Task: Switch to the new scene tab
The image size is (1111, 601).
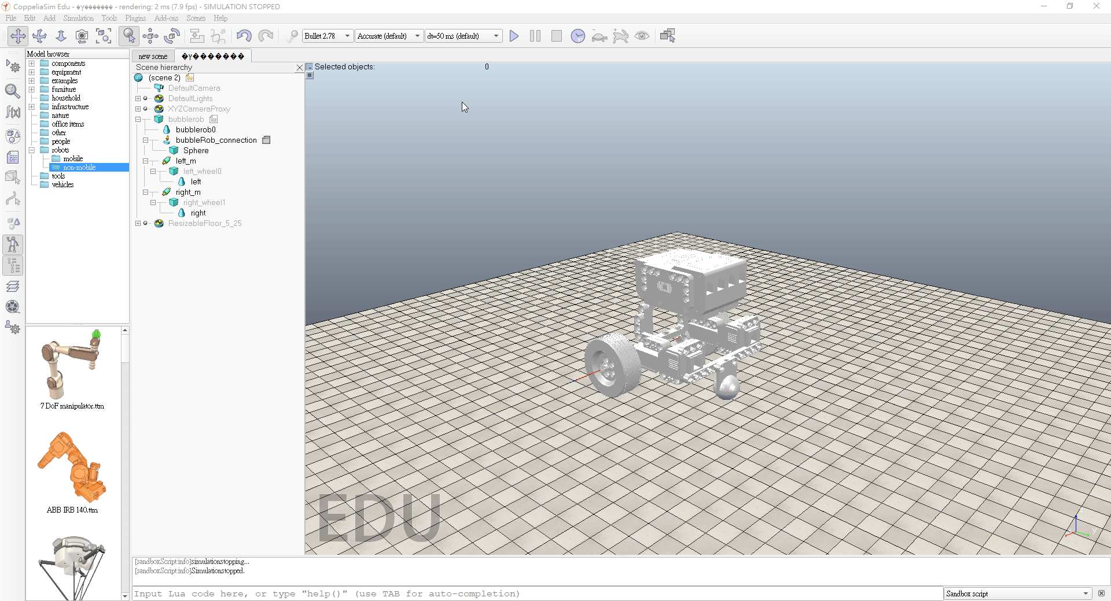Action: [x=153, y=56]
